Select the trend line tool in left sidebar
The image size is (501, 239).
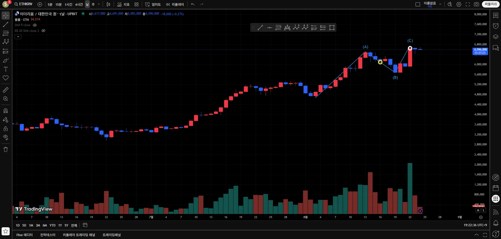[x=5, y=25]
